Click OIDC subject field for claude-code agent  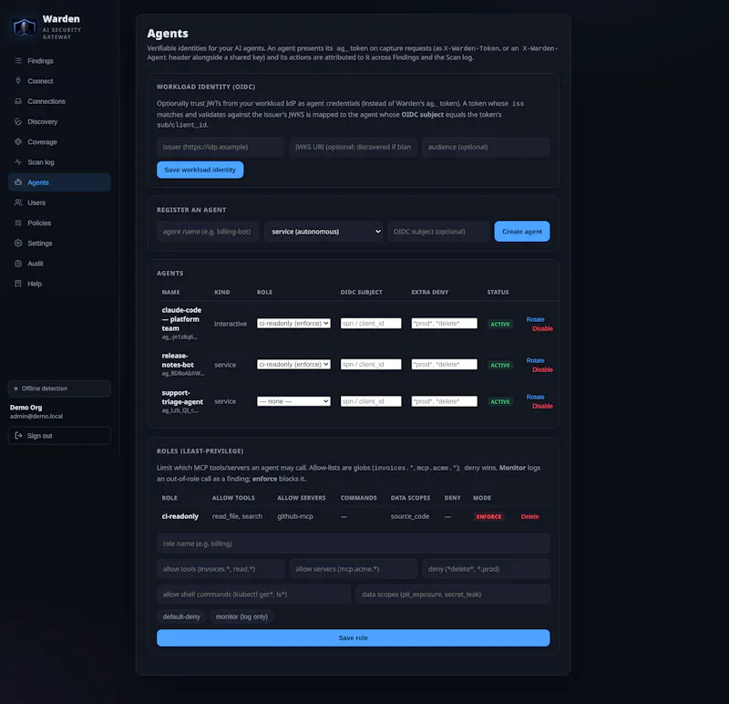[371, 324]
